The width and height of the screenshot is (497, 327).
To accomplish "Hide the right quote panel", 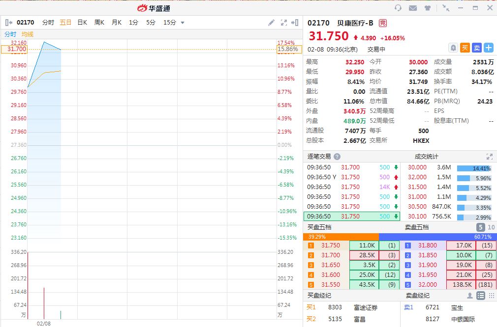I will point(295,23).
